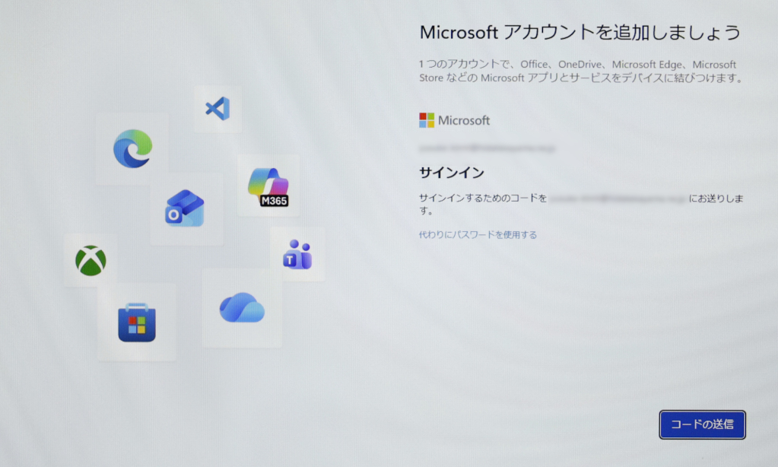Click the Microsoft Store shopping bag icon

pos(137,322)
